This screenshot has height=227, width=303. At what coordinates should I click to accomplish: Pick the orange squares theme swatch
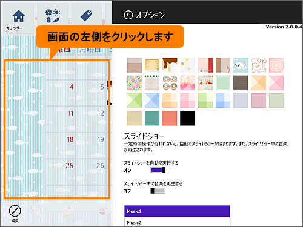[170, 100]
